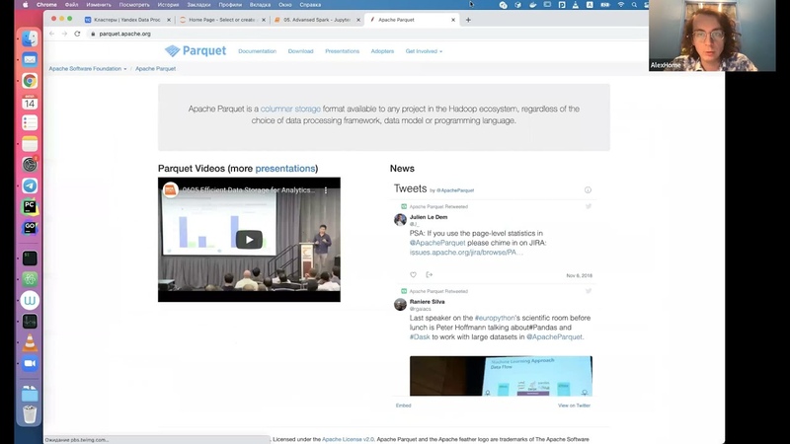
Task: Open the tweet image of the presentation slide
Action: tap(501, 376)
